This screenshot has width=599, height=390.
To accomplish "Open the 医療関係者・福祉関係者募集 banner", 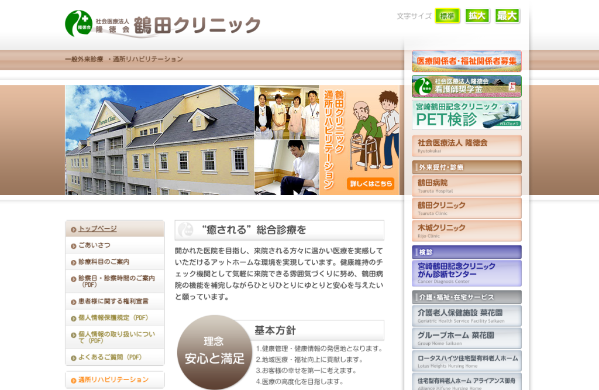I will coord(466,61).
